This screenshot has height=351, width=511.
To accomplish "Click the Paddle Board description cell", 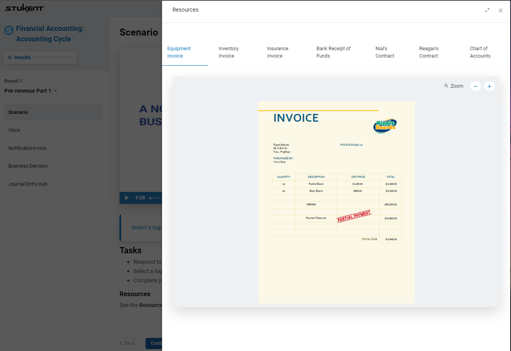I will (316, 184).
